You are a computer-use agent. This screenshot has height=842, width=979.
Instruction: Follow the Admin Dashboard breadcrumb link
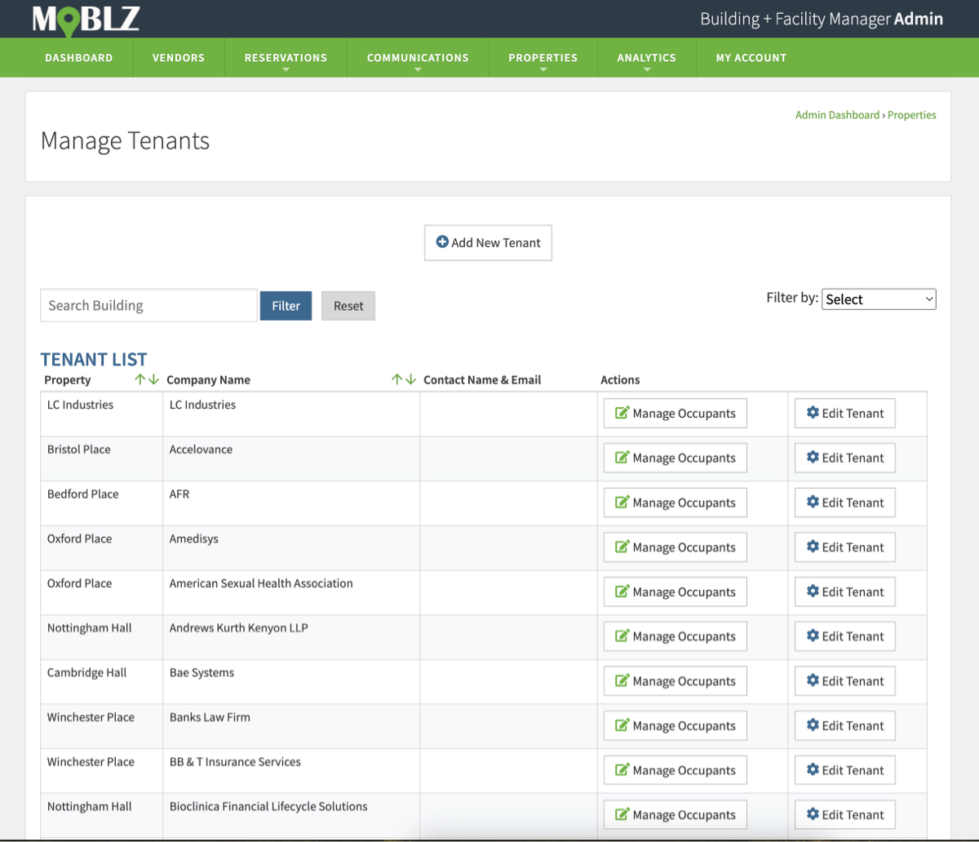837,115
